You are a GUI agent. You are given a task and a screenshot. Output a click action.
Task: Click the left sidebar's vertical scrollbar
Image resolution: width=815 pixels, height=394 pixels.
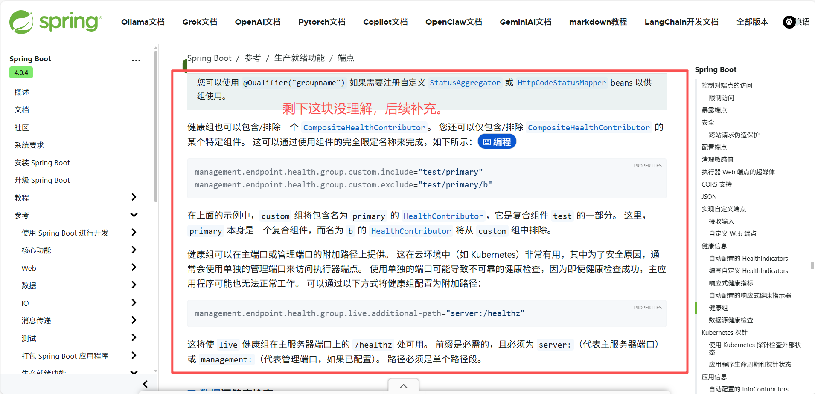pyautogui.click(x=156, y=127)
